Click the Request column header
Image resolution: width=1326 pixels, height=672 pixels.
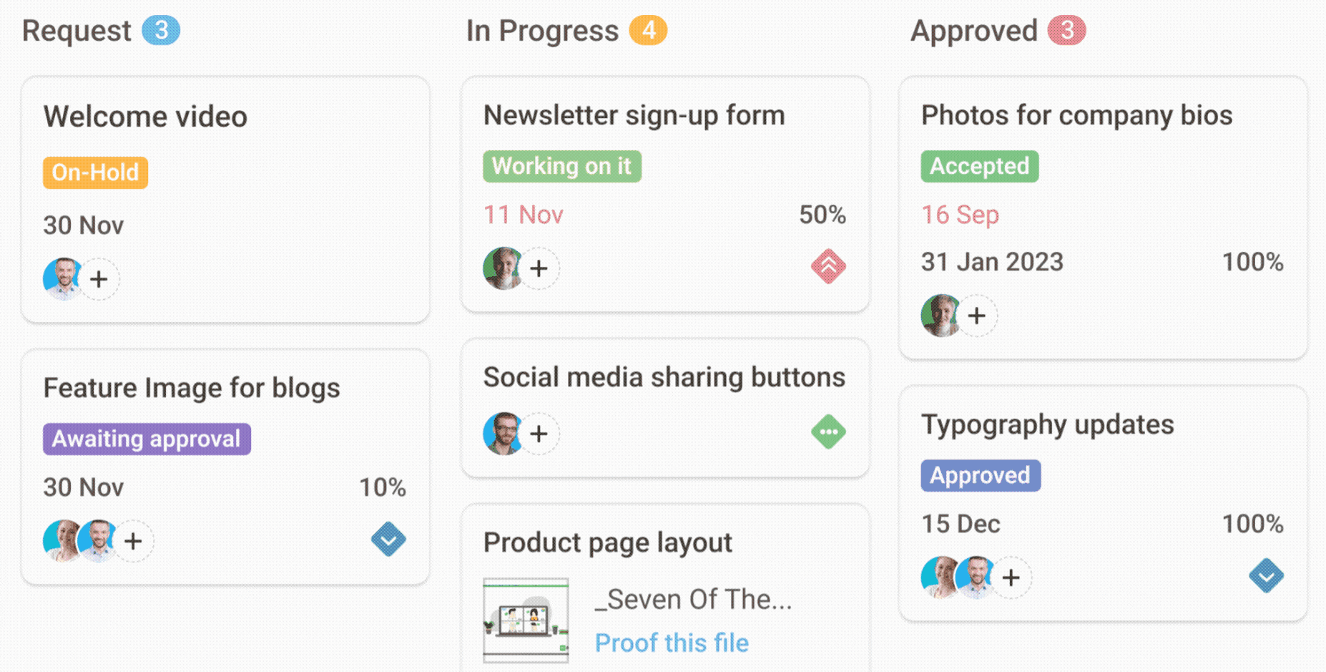coord(77,30)
